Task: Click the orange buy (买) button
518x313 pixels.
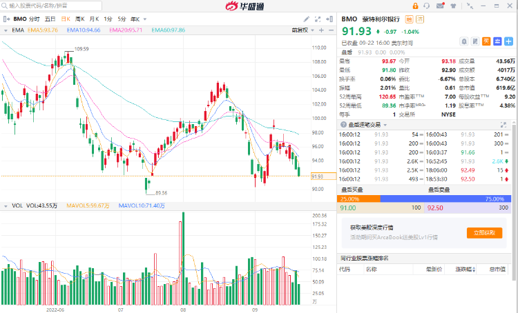Action: coord(486,41)
